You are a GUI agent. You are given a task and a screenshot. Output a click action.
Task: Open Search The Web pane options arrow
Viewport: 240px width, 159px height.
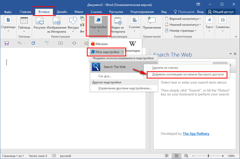click(x=230, y=54)
